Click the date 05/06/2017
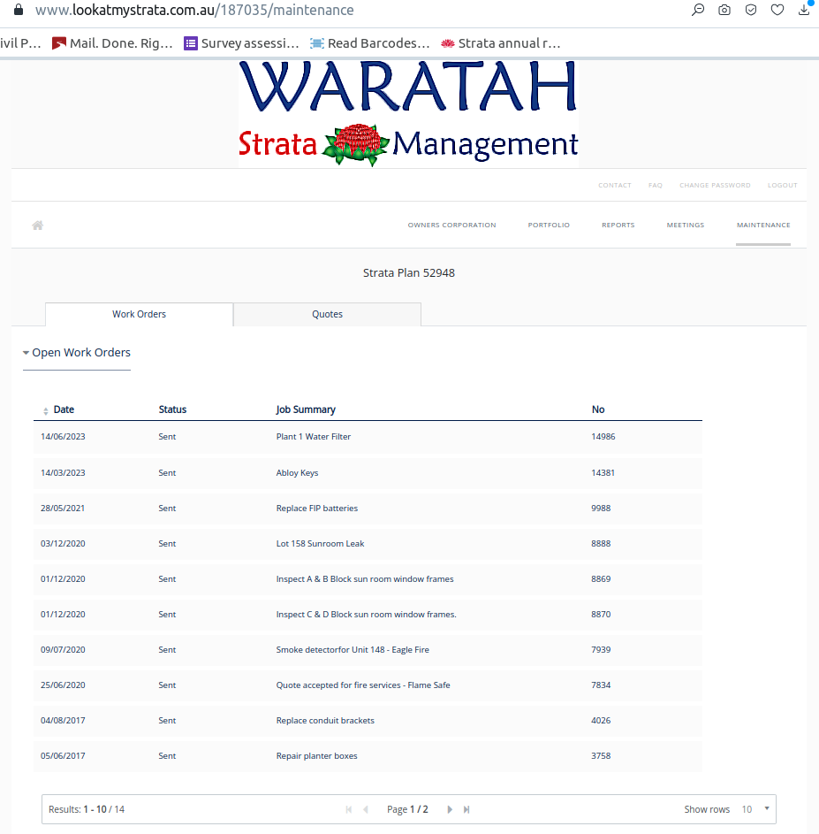This screenshot has height=834, width=819. [x=63, y=756]
